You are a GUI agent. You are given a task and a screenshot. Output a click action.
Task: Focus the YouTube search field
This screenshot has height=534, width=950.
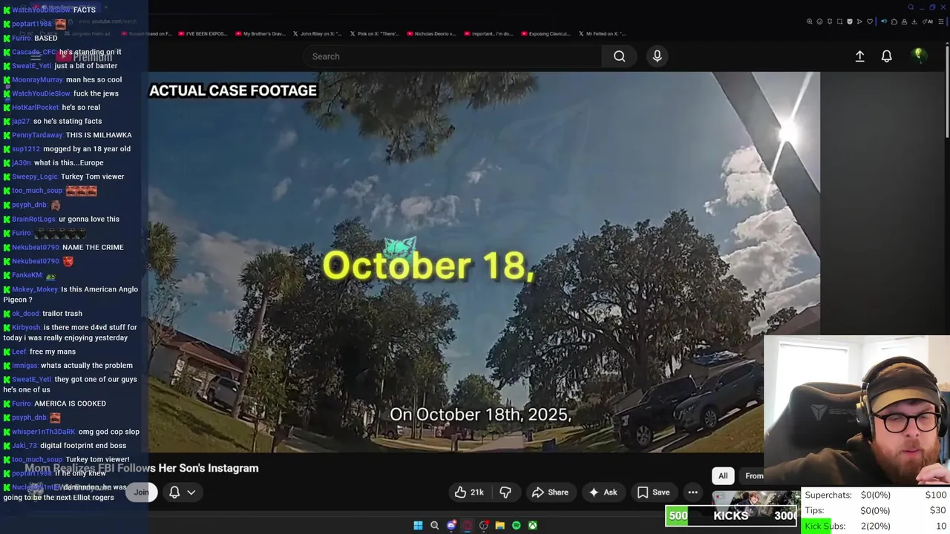coord(453,56)
